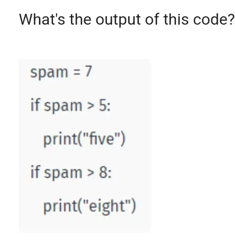Click the word "output" in the heading
This screenshot has height=249, width=235.
[118, 20]
